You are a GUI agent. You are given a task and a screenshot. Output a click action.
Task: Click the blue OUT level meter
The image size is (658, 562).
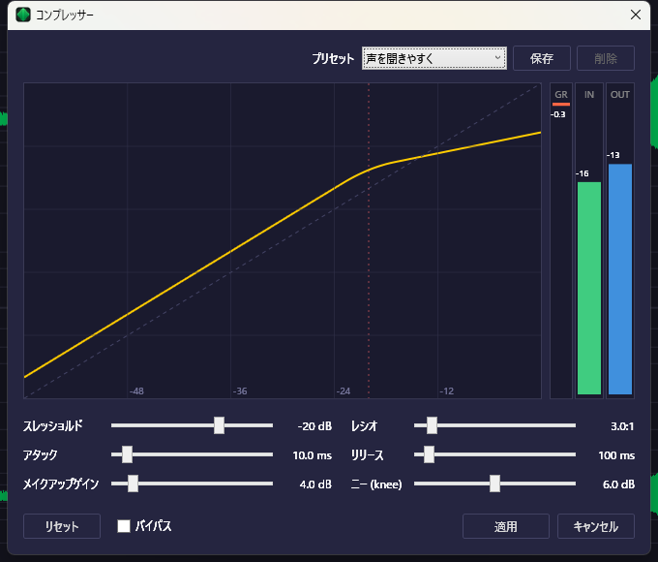pos(620,279)
